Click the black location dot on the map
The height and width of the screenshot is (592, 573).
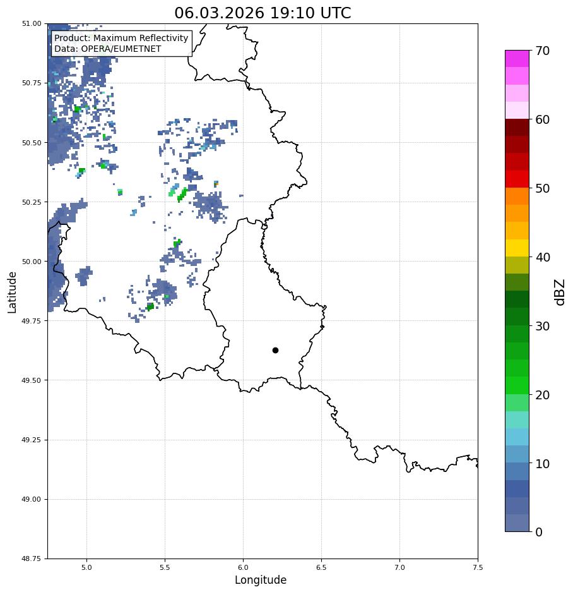[x=275, y=351]
